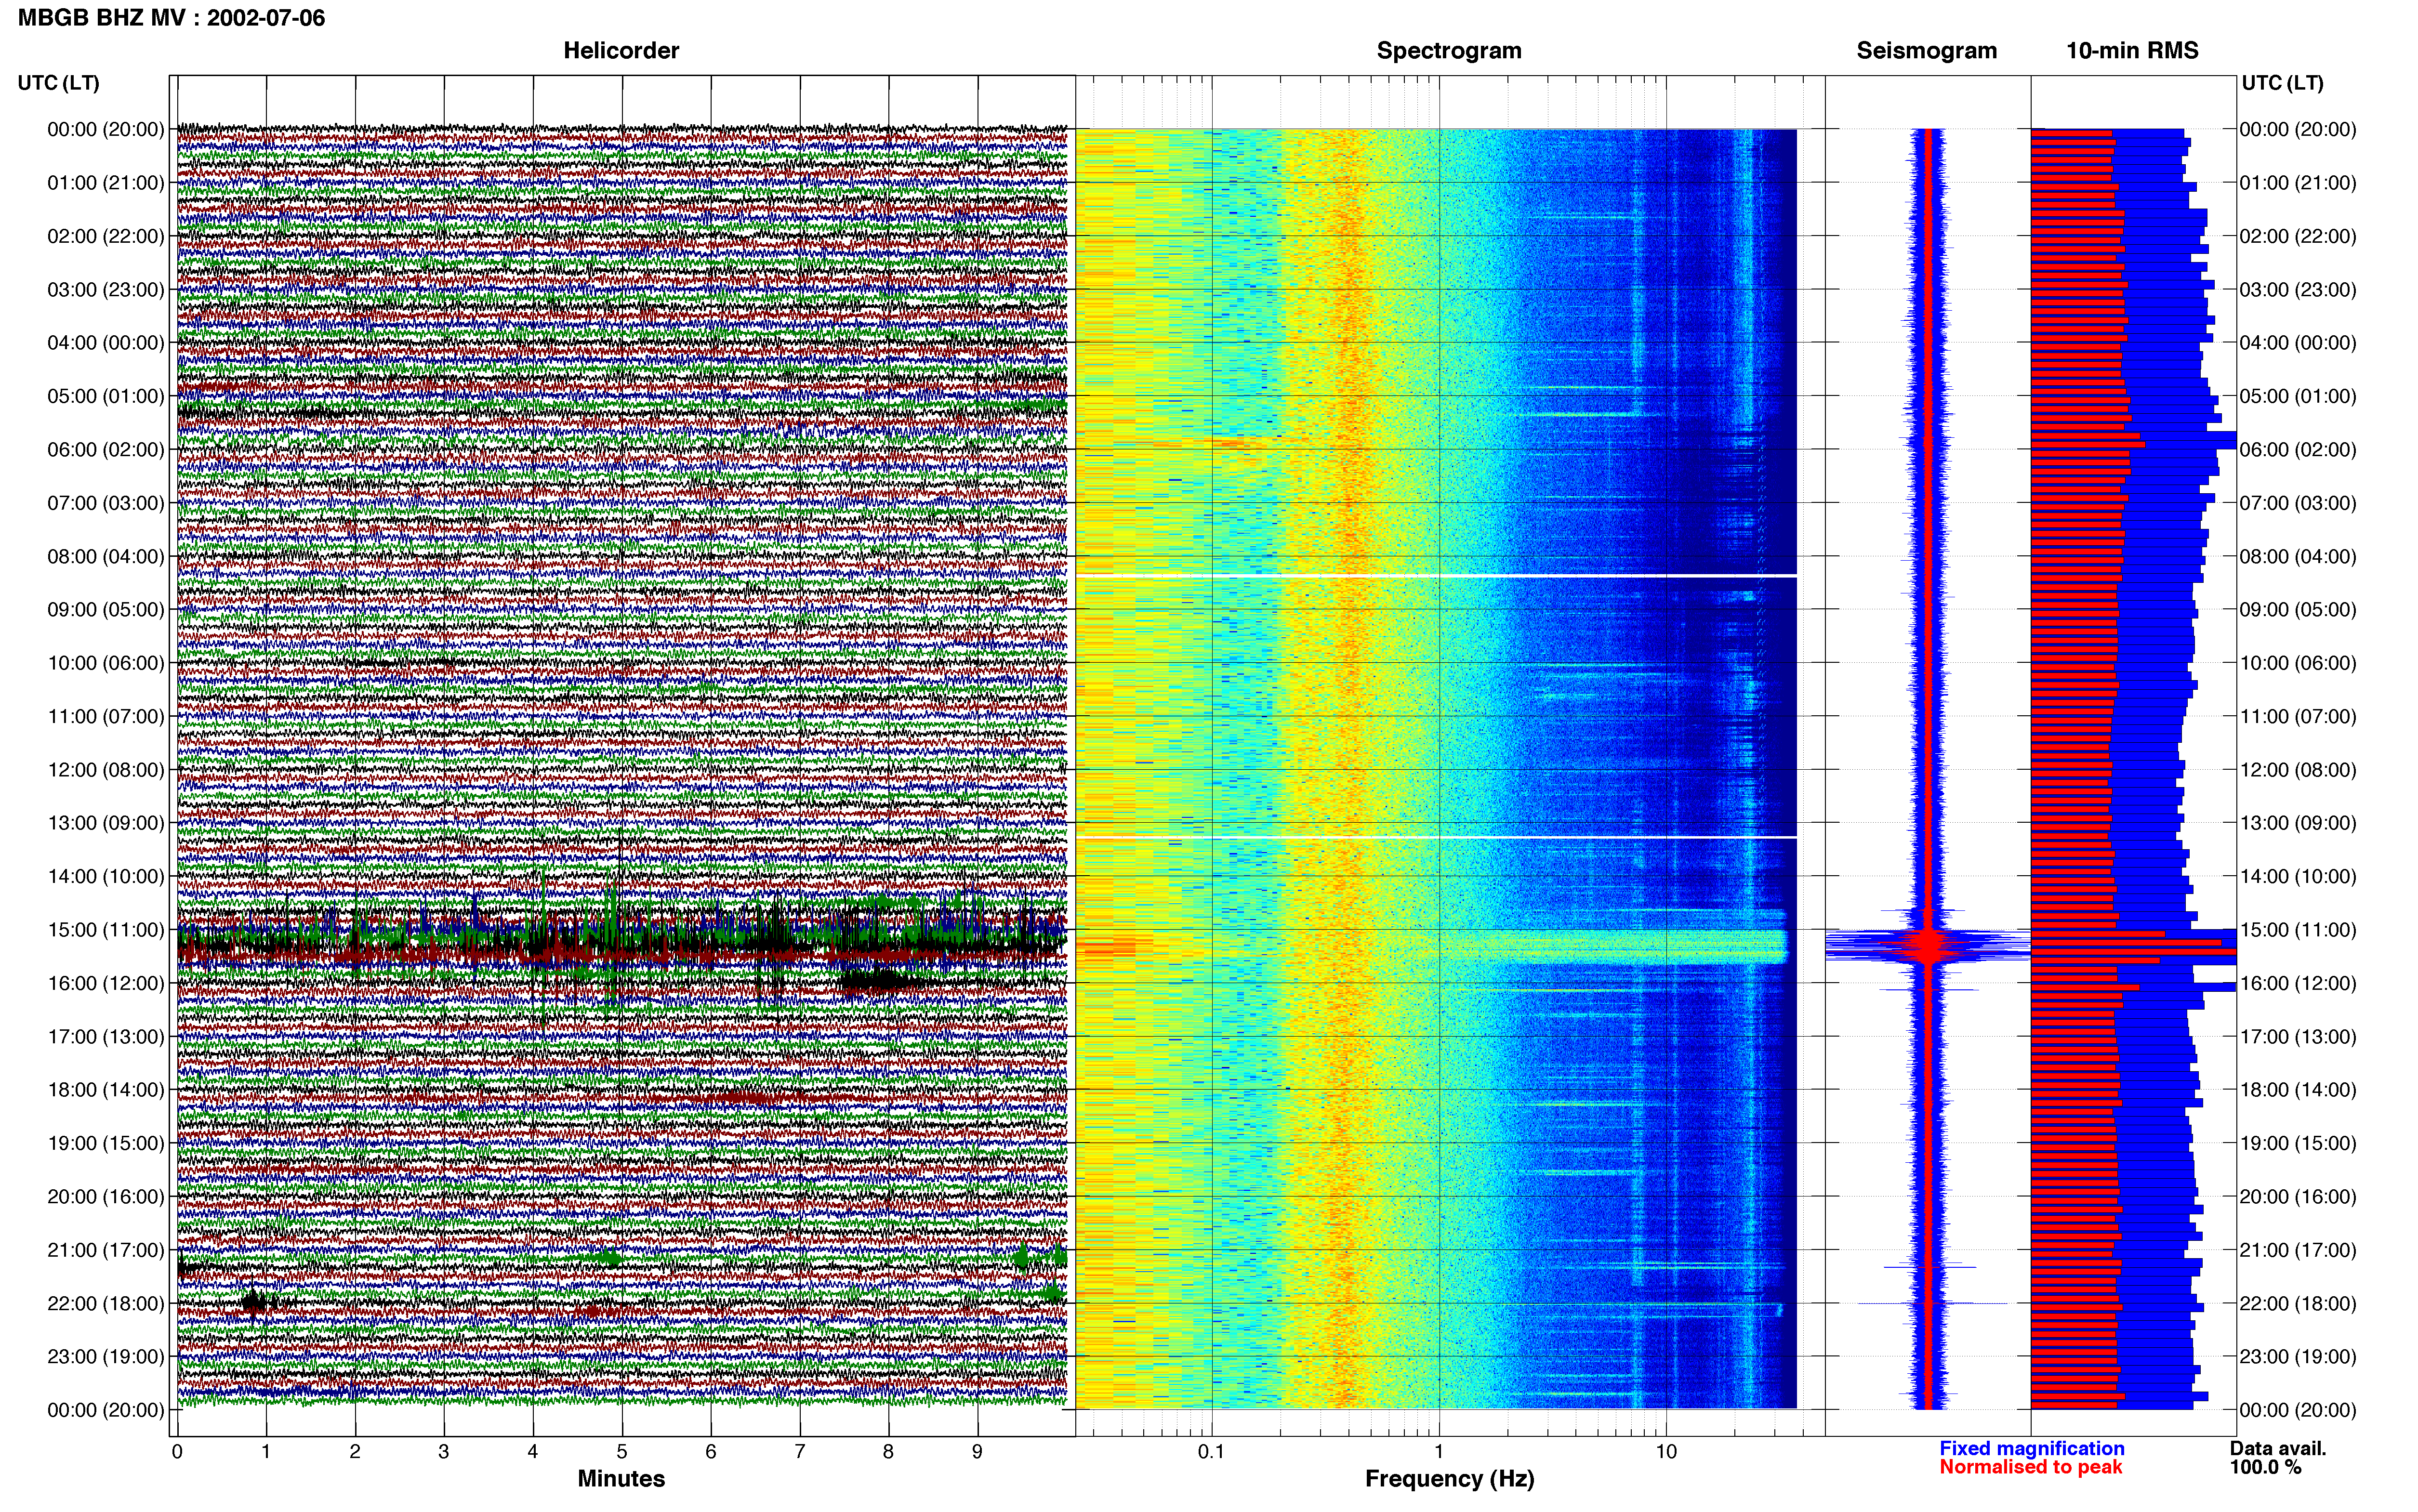
Task: Click the '10-min RMS' panel heading
Action: pyautogui.click(x=2132, y=51)
